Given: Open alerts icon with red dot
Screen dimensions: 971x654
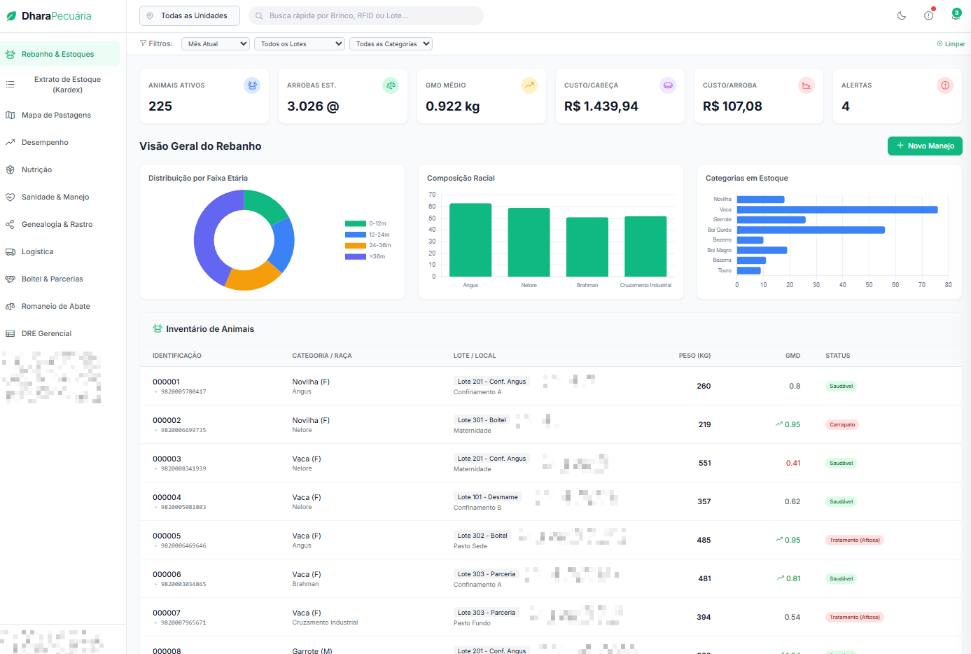Looking at the screenshot, I should coord(929,15).
